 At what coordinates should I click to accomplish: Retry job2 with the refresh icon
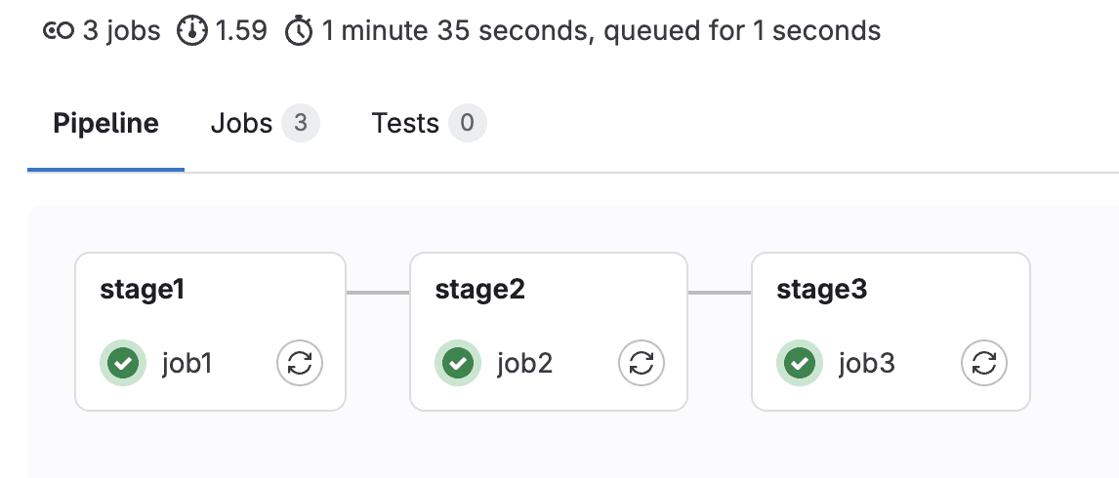click(642, 364)
